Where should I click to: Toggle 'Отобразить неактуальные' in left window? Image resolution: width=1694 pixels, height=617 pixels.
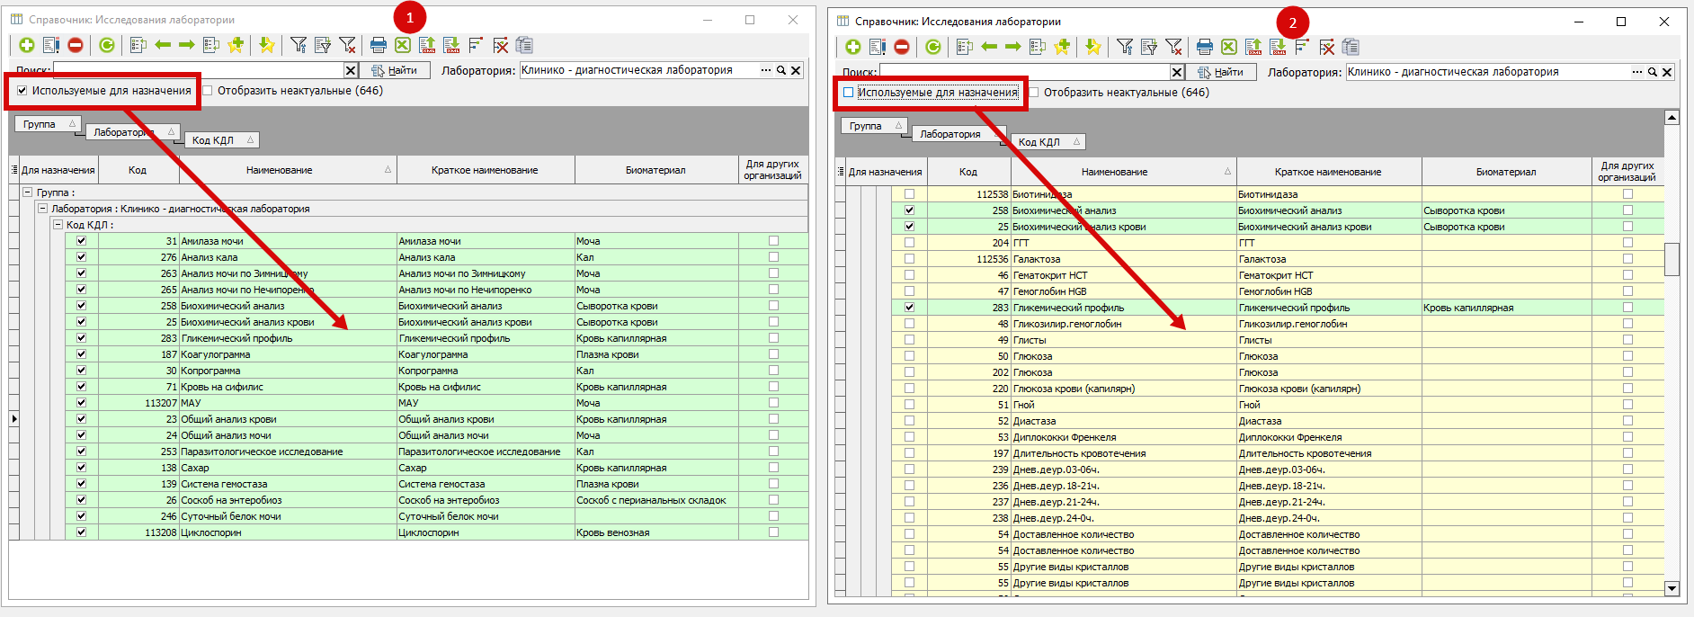click(x=208, y=90)
